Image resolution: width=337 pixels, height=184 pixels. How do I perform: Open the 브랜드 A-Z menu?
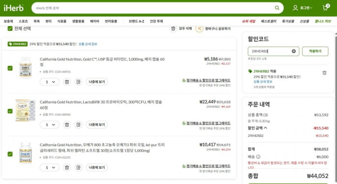[136, 21]
